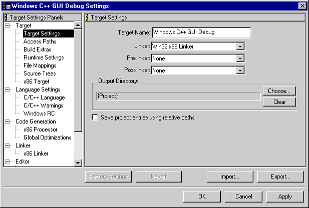Click the Win32 x86 Linker combo box value
309x208 pixels.
pyautogui.click(x=194, y=46)
